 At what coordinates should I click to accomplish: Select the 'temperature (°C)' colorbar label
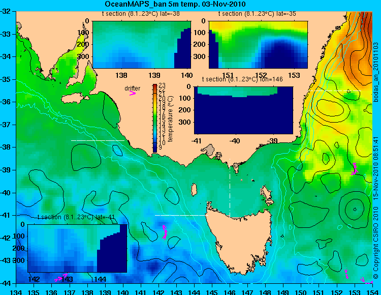(170, 119)
